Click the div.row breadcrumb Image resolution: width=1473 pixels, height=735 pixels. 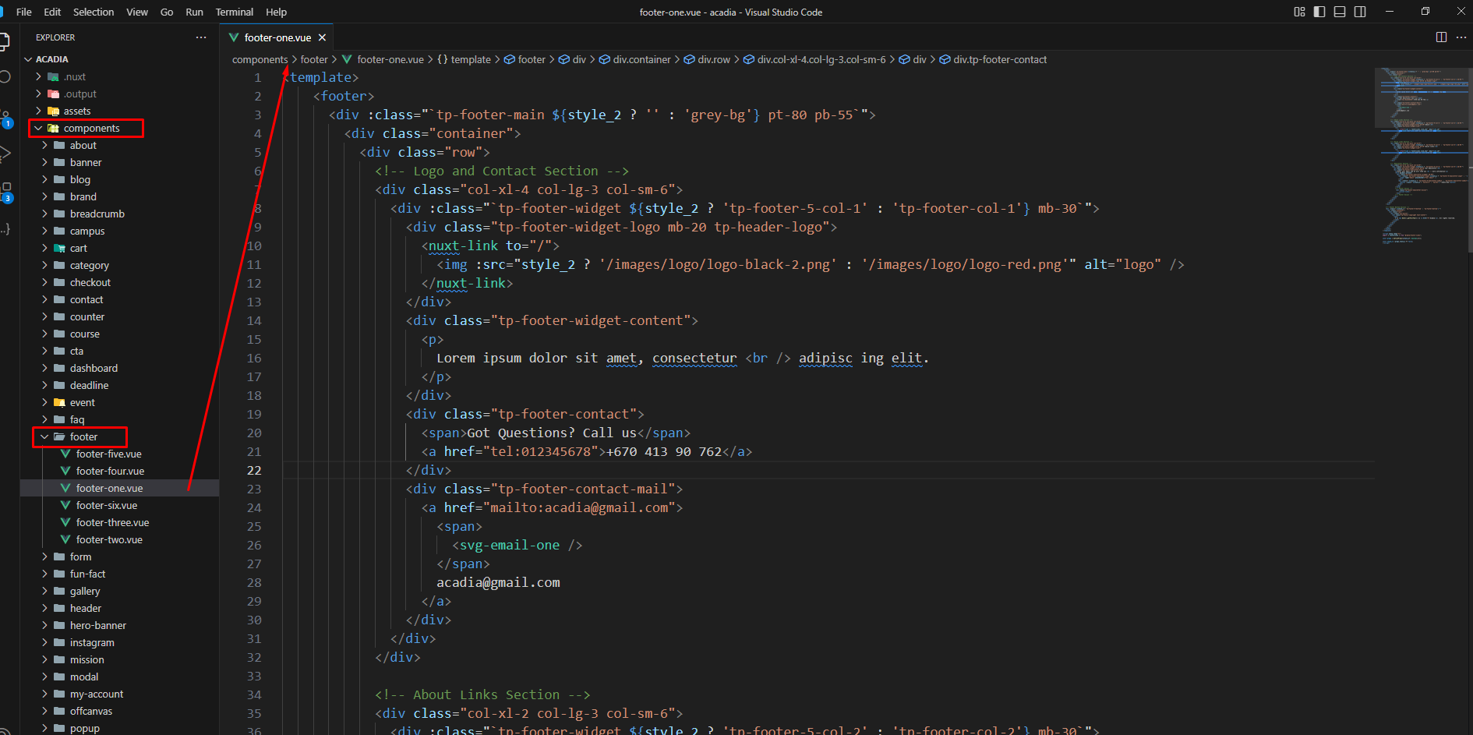pos(714,59)
